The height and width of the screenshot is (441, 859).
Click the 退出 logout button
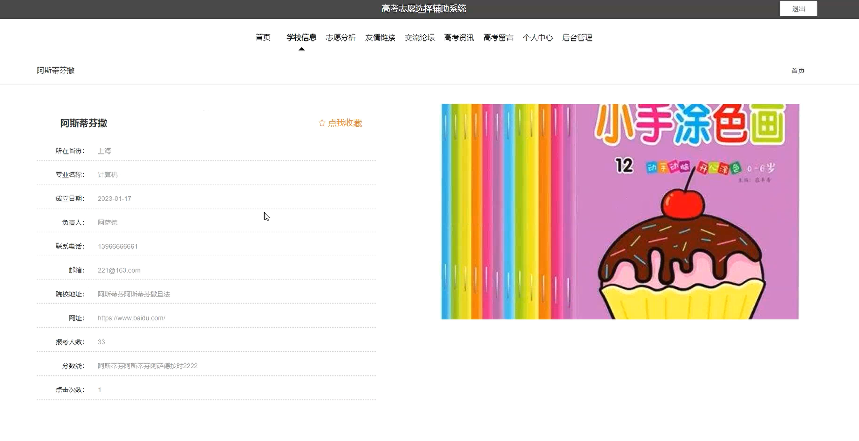pyautogui.click(x=798, y=9)
